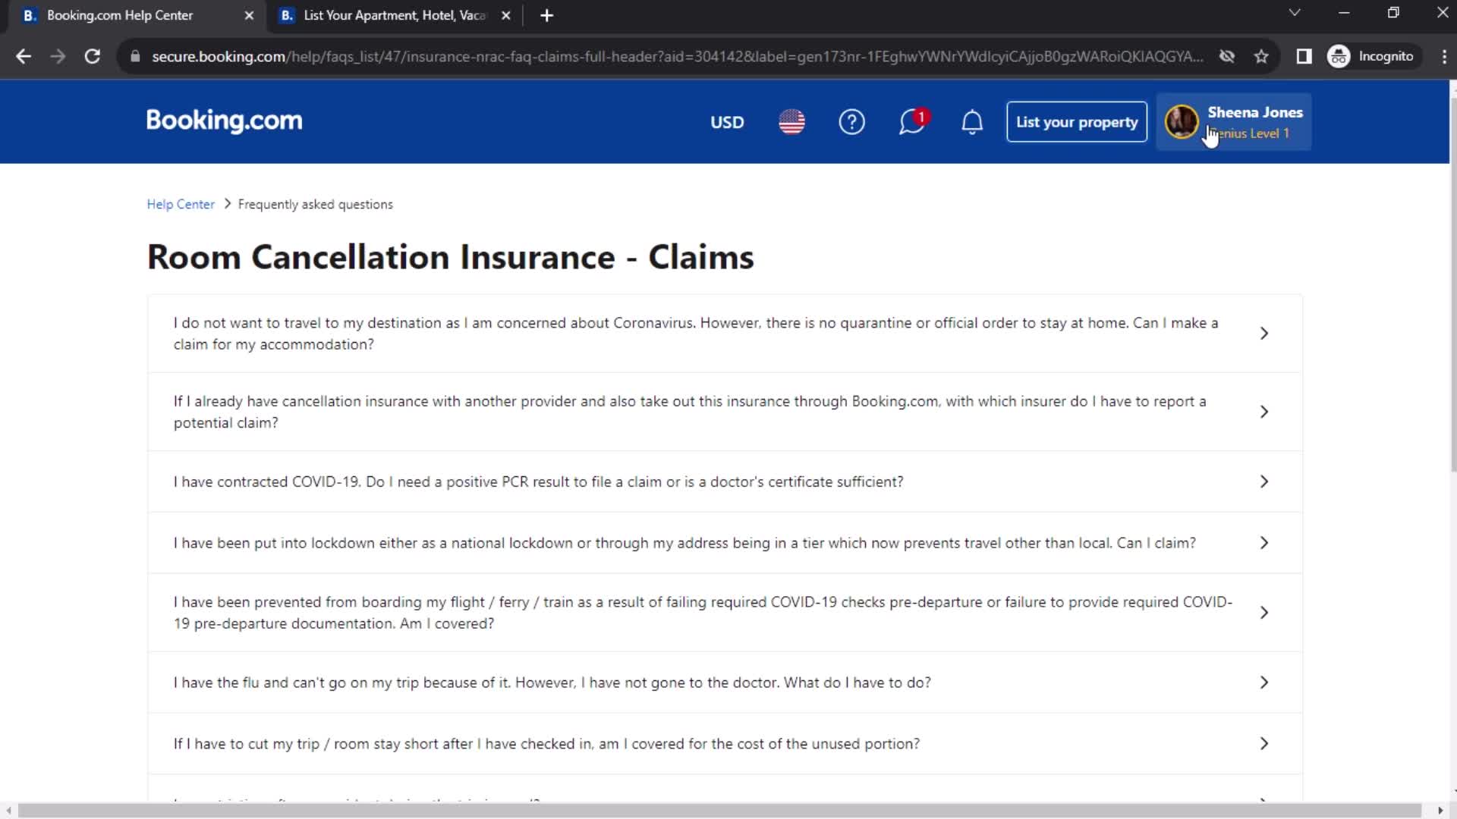Go forward in browser history
1457x819 pixels.
click(58, 56)
